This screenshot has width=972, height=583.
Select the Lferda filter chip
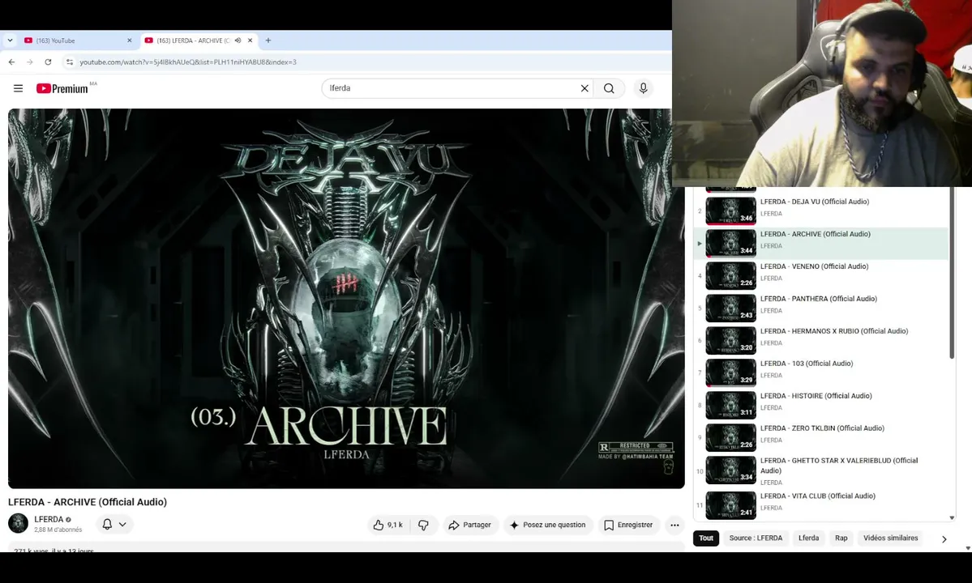808,538
